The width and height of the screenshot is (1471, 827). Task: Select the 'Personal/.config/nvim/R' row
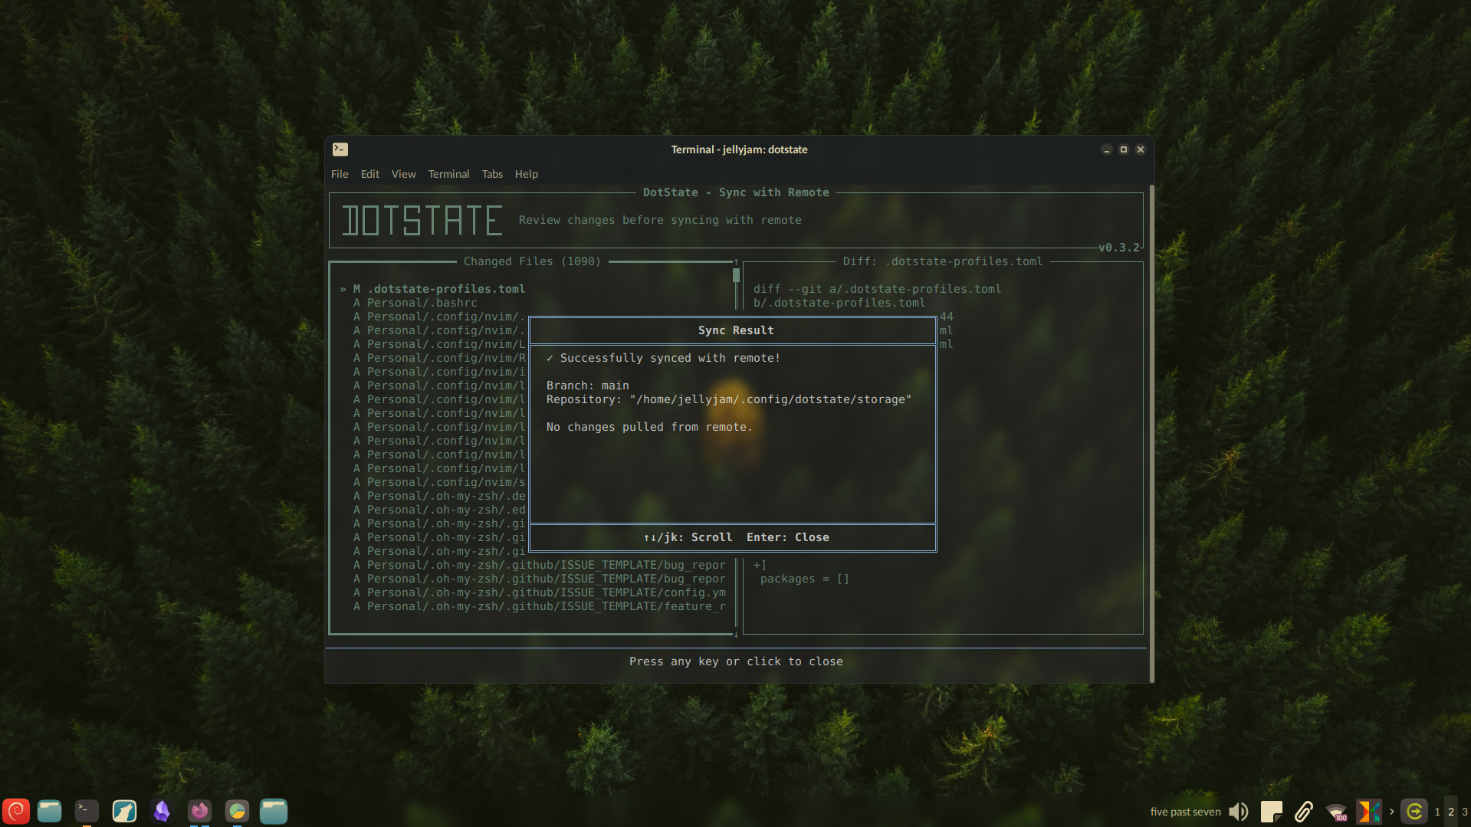pos(439,358)
